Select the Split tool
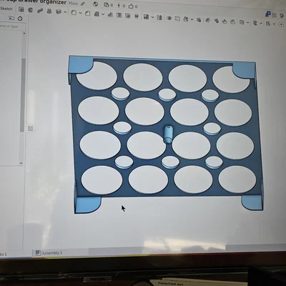The width and height of the screenshot is (286, 286). (177, 19)
